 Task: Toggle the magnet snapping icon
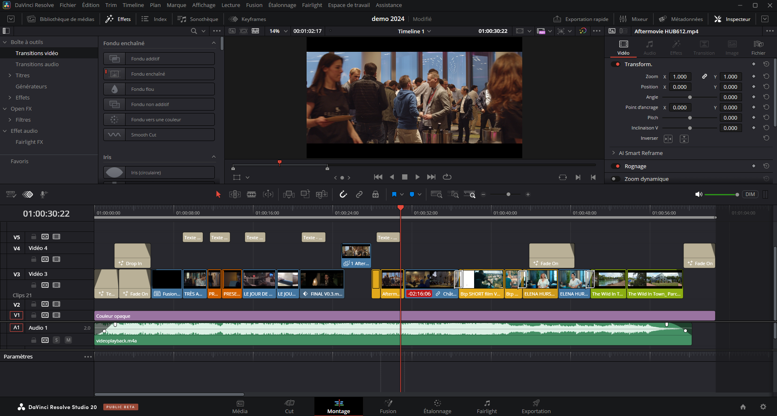click(343, 194)
